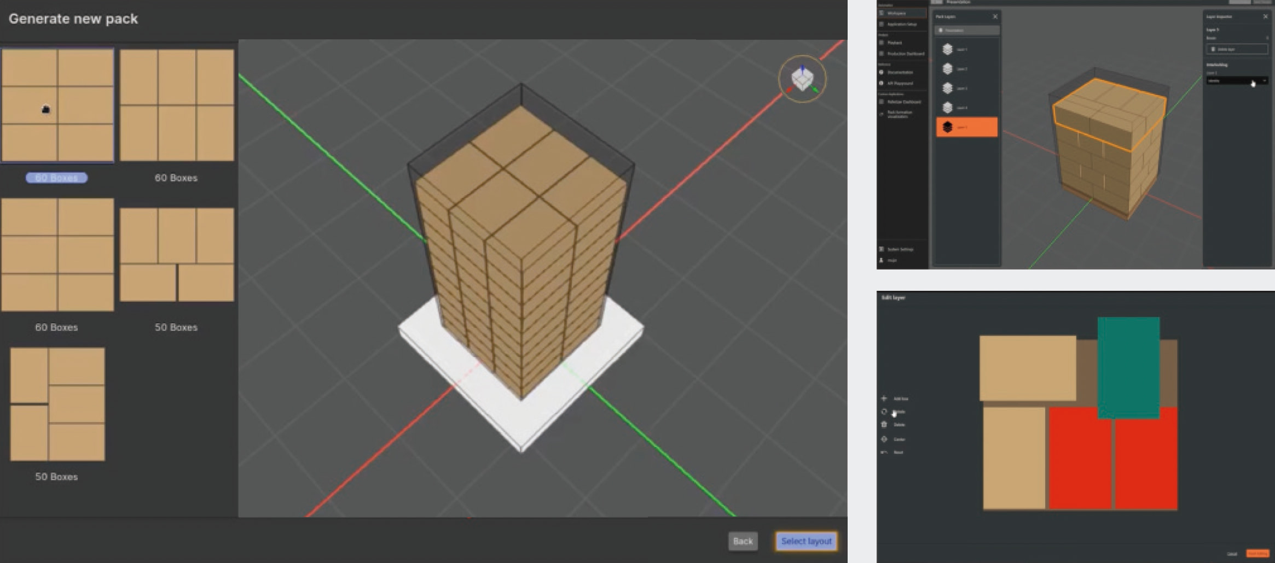Click the Center crosshair icon in Edit layer

(884, 439)
